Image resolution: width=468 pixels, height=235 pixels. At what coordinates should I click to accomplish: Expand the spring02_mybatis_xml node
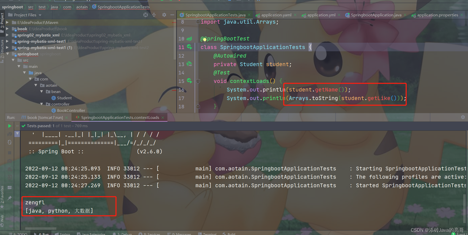click(7, 35)
